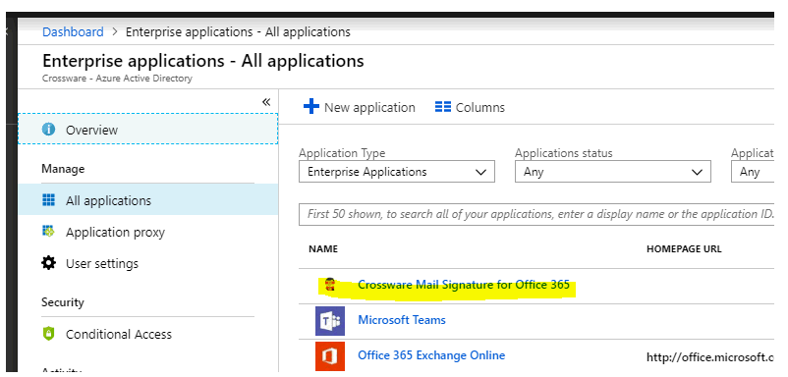Image resolution: width=788 pixels, height=377 pixels.
Task: Open the Applications status dropdown
Action: coord(612,171)
